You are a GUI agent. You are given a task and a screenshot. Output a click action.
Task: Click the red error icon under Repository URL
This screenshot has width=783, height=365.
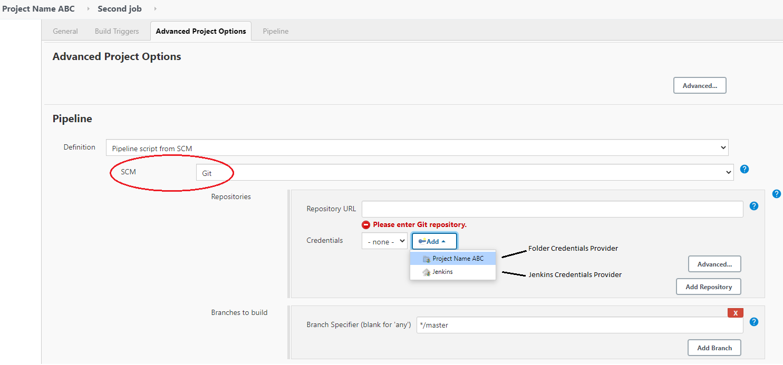[366, 225]
